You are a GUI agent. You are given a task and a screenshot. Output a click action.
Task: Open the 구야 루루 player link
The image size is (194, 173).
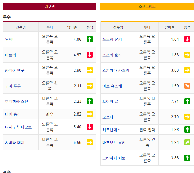(x=13, y=86)
